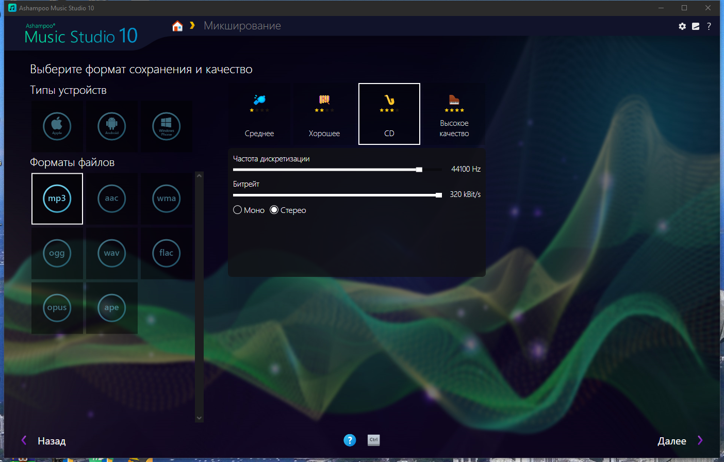The height and width of the screenshot is (462, 724).
Task: Go to home screen via house icon
Action: pyautogui.click(x=177, y=26)
